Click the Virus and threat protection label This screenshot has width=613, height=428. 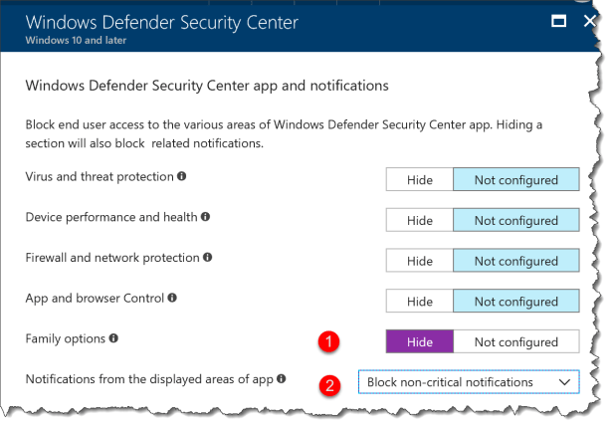point(100,176)
